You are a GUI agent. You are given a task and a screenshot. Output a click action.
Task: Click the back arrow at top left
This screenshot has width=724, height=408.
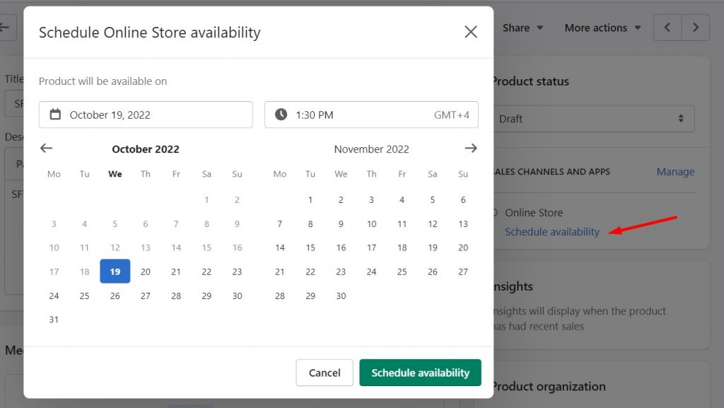(4, 27)
